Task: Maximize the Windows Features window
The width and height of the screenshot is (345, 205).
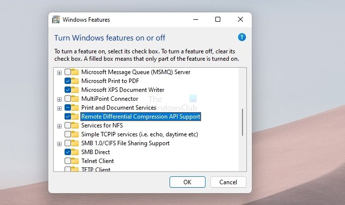Action: pos(218,19)
